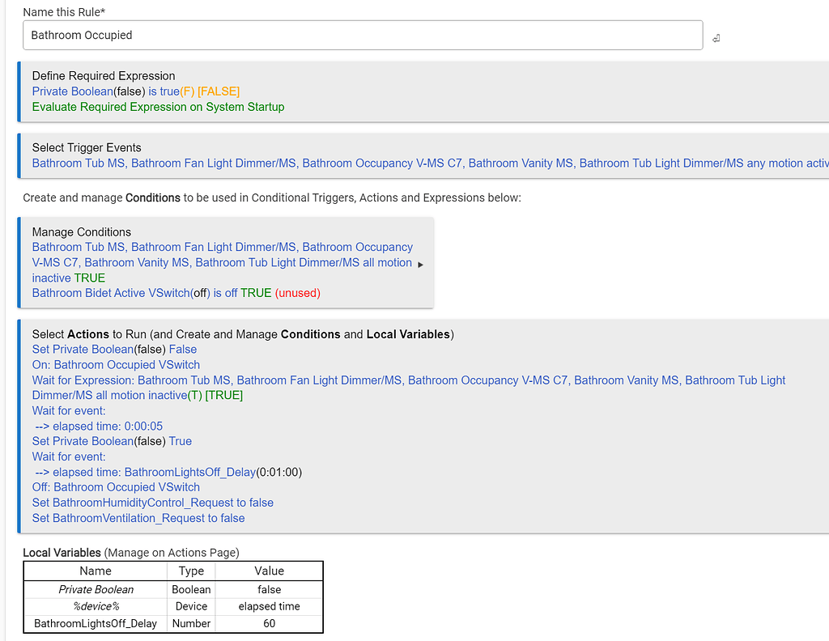The image size is (829, 641).
Task: Click the Bathroom Tub MS trigger event list
Action: click(429, 163)
